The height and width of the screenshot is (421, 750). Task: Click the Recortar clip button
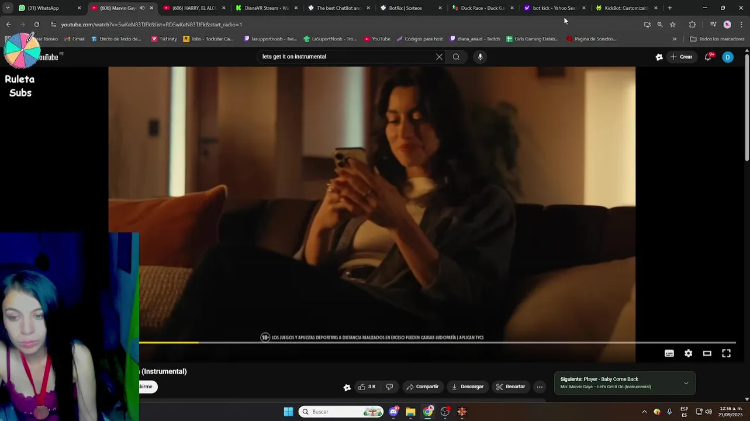[510, 387]
